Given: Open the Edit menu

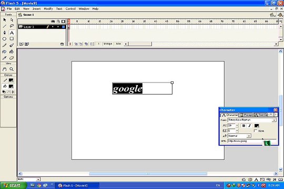Looking at the screenshot, I should tap(17, 9).
